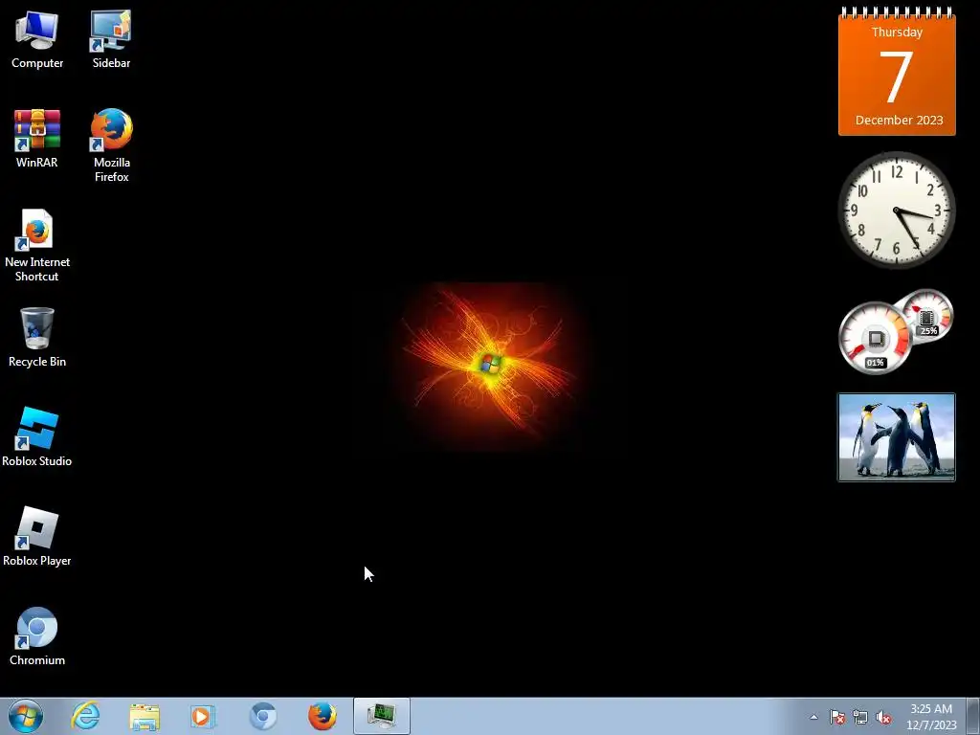Click the penguins slideshow gadget picture
The width and height of the screenshot is (980, 735).
(x=897, y=436)
